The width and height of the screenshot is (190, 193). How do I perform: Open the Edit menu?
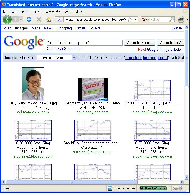point(14,11)
